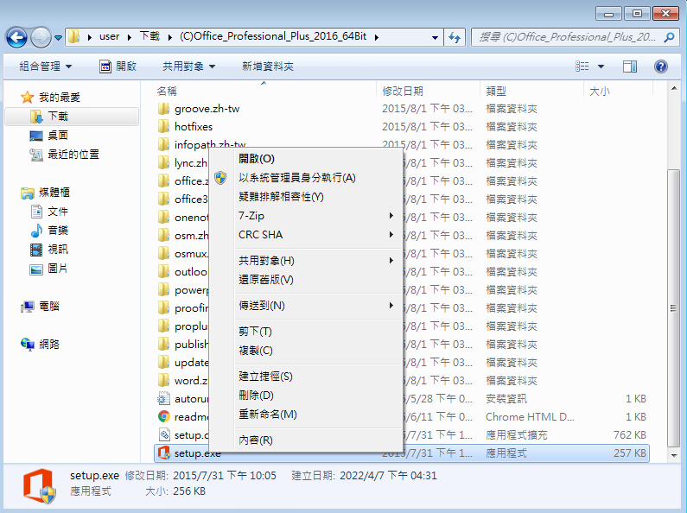Click the 新增資料夾 button
The image size is (687, 513).
[x=268, y=66]
